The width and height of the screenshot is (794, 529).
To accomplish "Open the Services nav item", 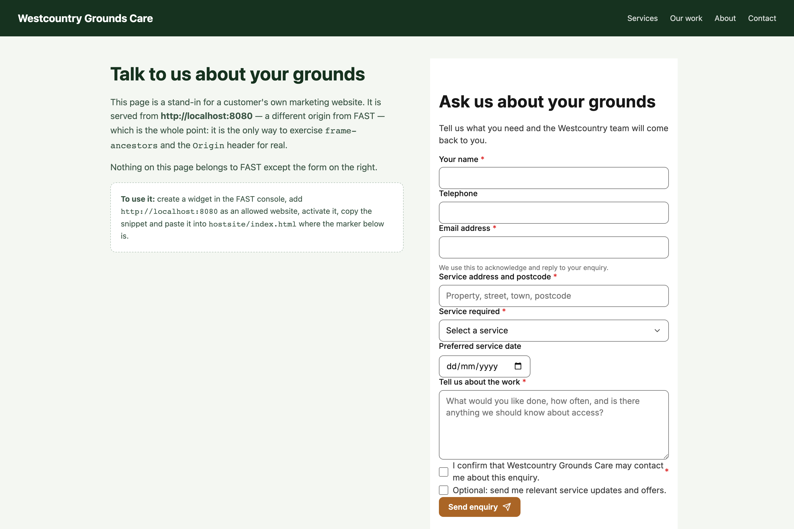I will pyautogui.click(x=642, y=18).
